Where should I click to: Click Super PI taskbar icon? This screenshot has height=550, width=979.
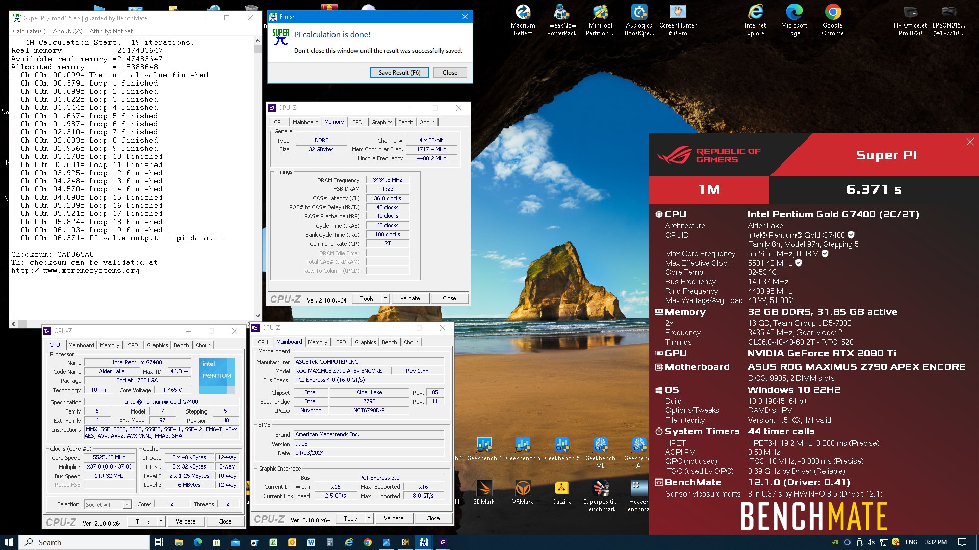(424, 542)
